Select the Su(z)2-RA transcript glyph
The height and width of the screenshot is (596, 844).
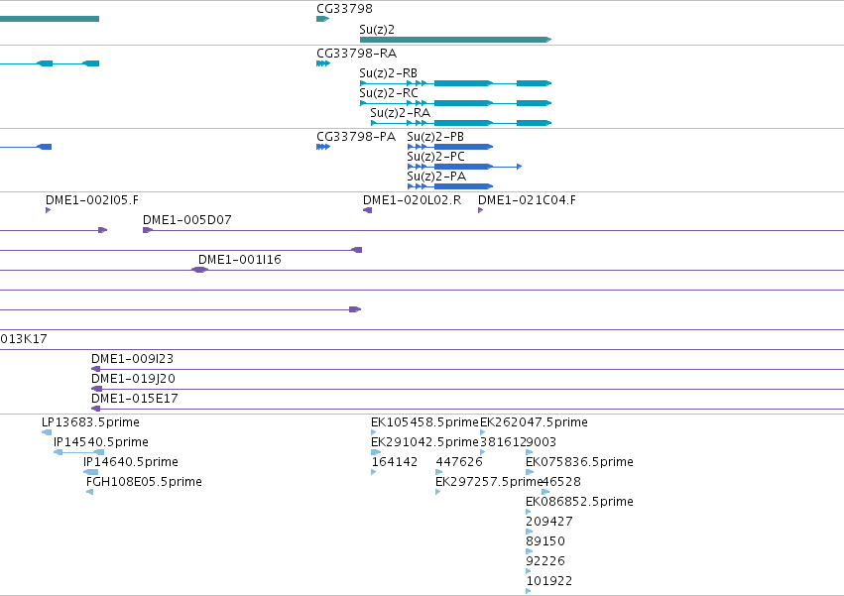coord(461,123)
